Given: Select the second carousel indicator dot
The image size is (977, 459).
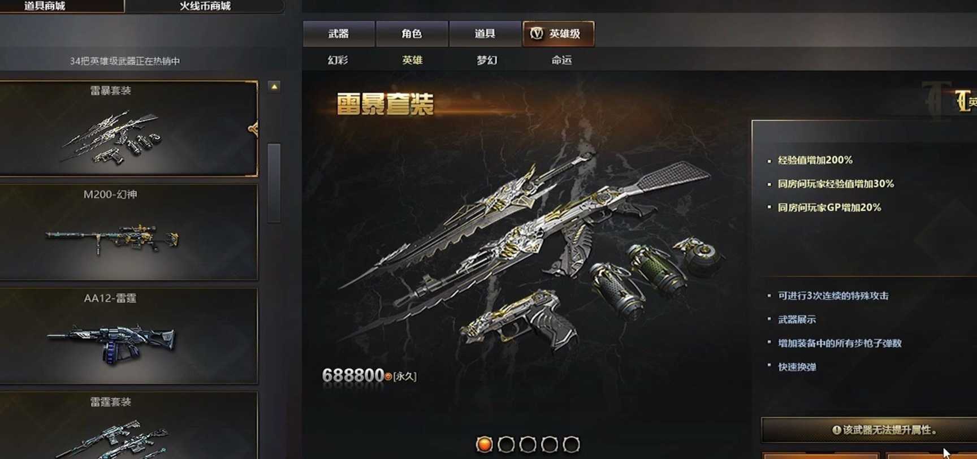Looking at the screenshot, I should pyautogui.click(x=506, y=444).
